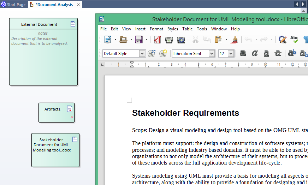308x185 pixels.
Task: Toggle Italic formatting
Action: [255, 53]
